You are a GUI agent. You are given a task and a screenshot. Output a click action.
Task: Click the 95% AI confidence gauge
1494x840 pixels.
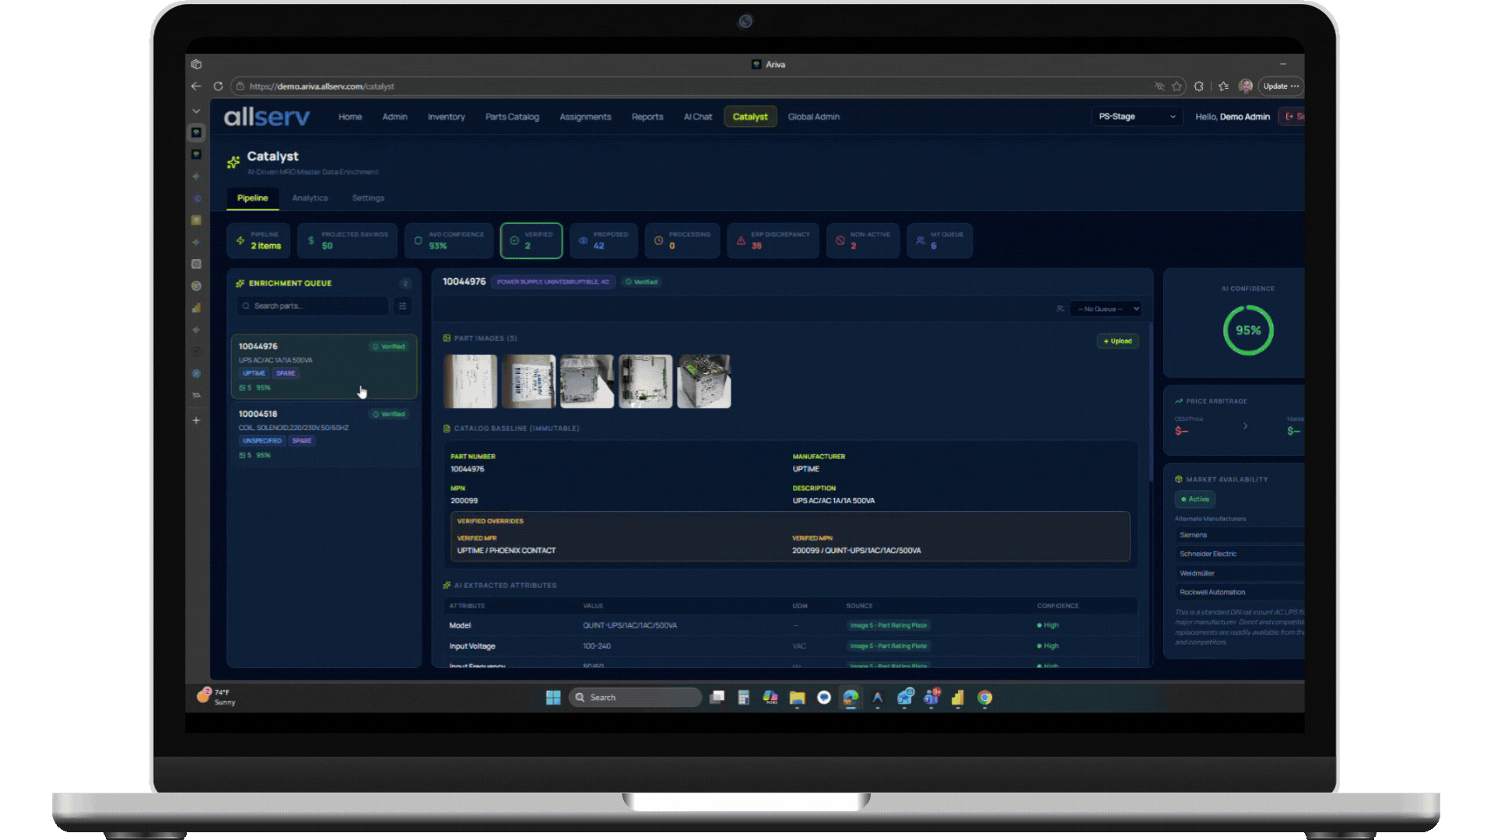click(1248, 331)
